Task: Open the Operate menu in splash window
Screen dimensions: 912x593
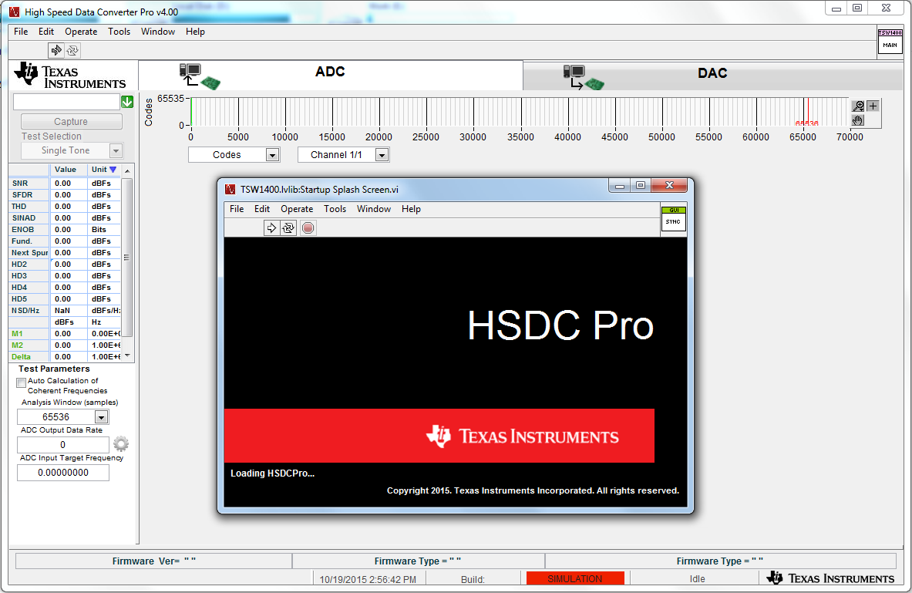Action: click(x=297, y=209)
